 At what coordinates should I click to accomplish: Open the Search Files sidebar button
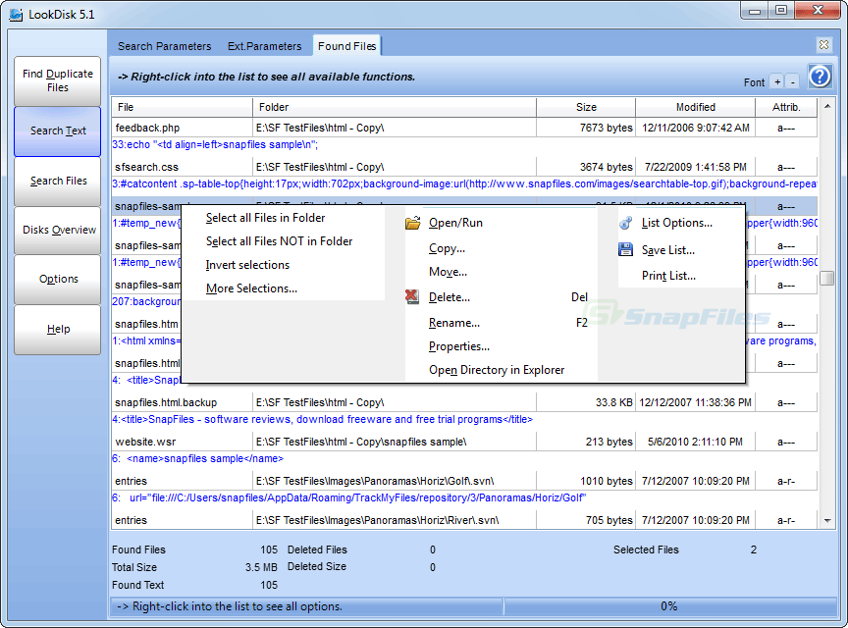[x=57, y=181]
